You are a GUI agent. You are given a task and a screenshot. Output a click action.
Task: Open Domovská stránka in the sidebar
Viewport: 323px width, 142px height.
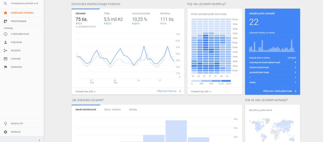click(22, 13)
